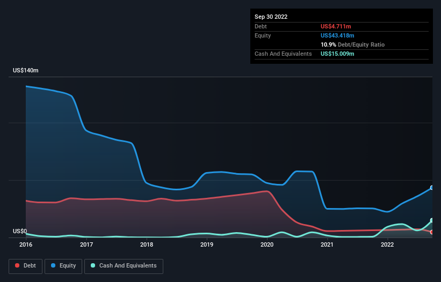This screenshot has width=441, height=282.
Task: Click the 2018 x-axis label
Action: coord(147,244)
